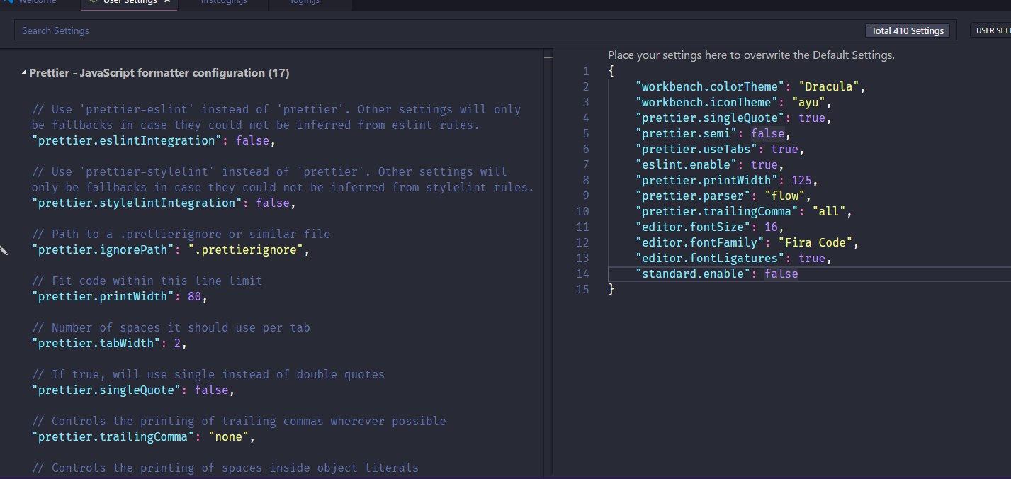The width and height of the screenshot is (1011, 479).
Task: Click the "prettier.trailingComma": "none" default line
Action: point(143,437)
